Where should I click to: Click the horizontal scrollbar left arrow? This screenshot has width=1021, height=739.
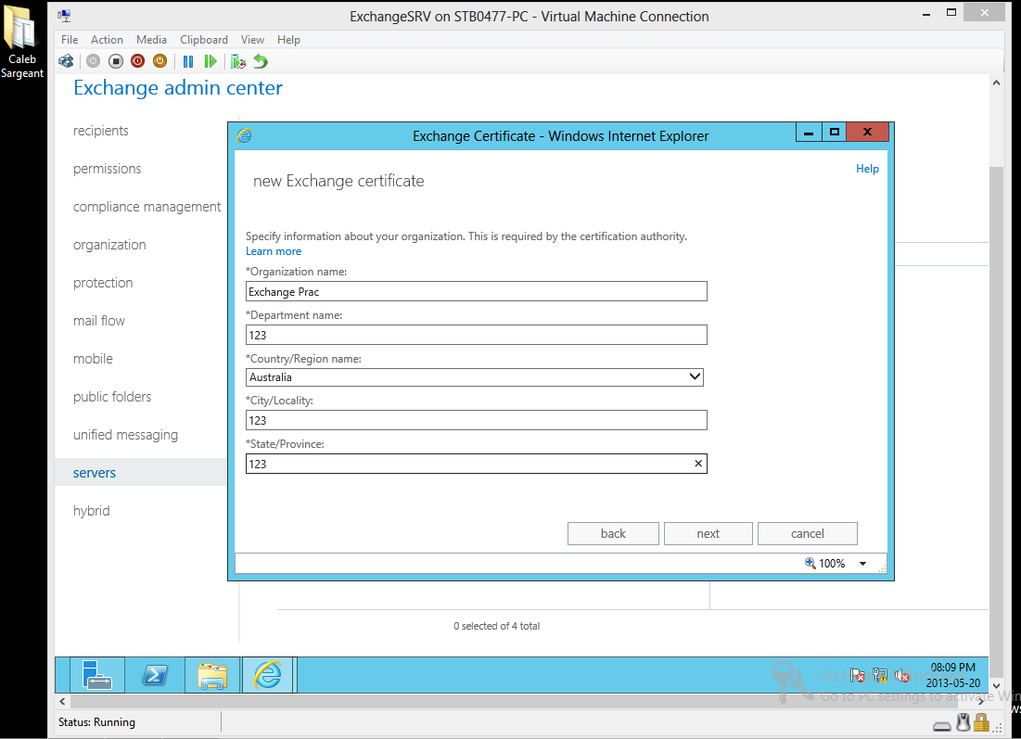(62, 701)
